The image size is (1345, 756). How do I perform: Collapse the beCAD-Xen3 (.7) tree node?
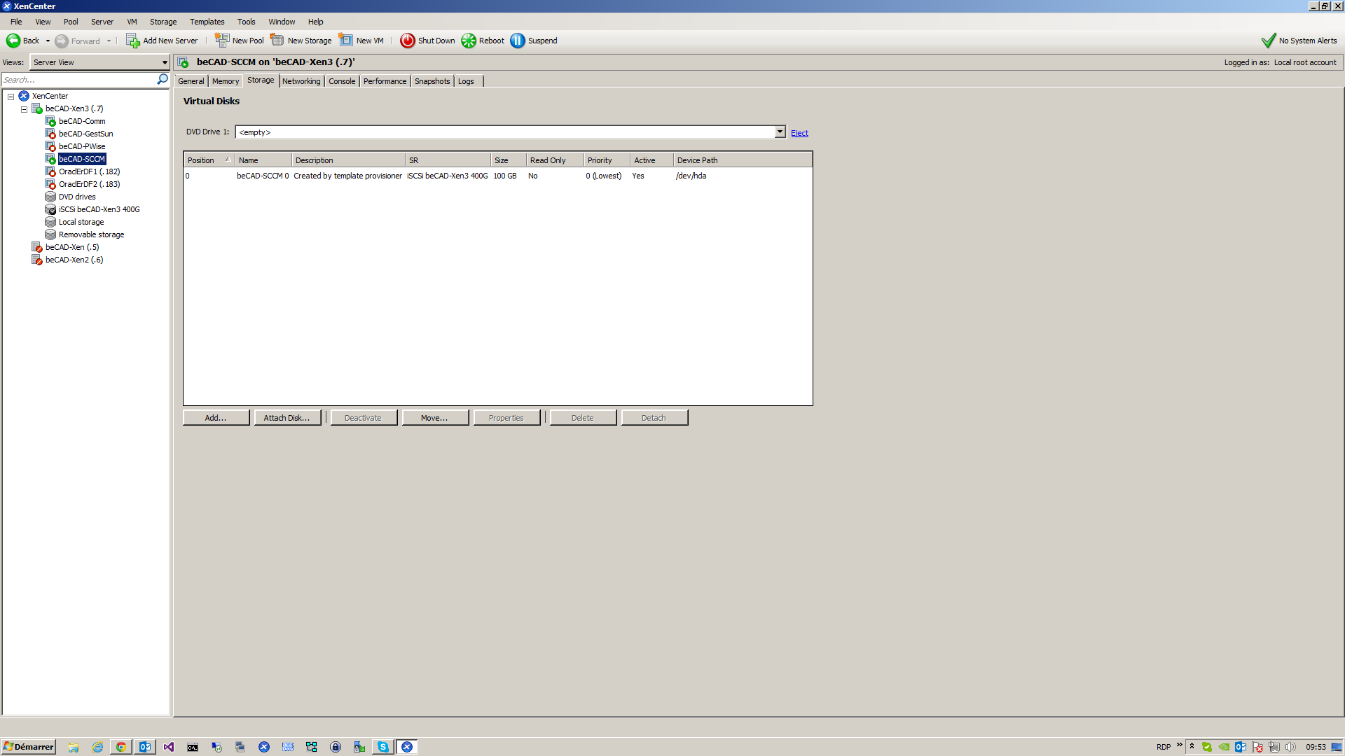(x=24, y=109)
